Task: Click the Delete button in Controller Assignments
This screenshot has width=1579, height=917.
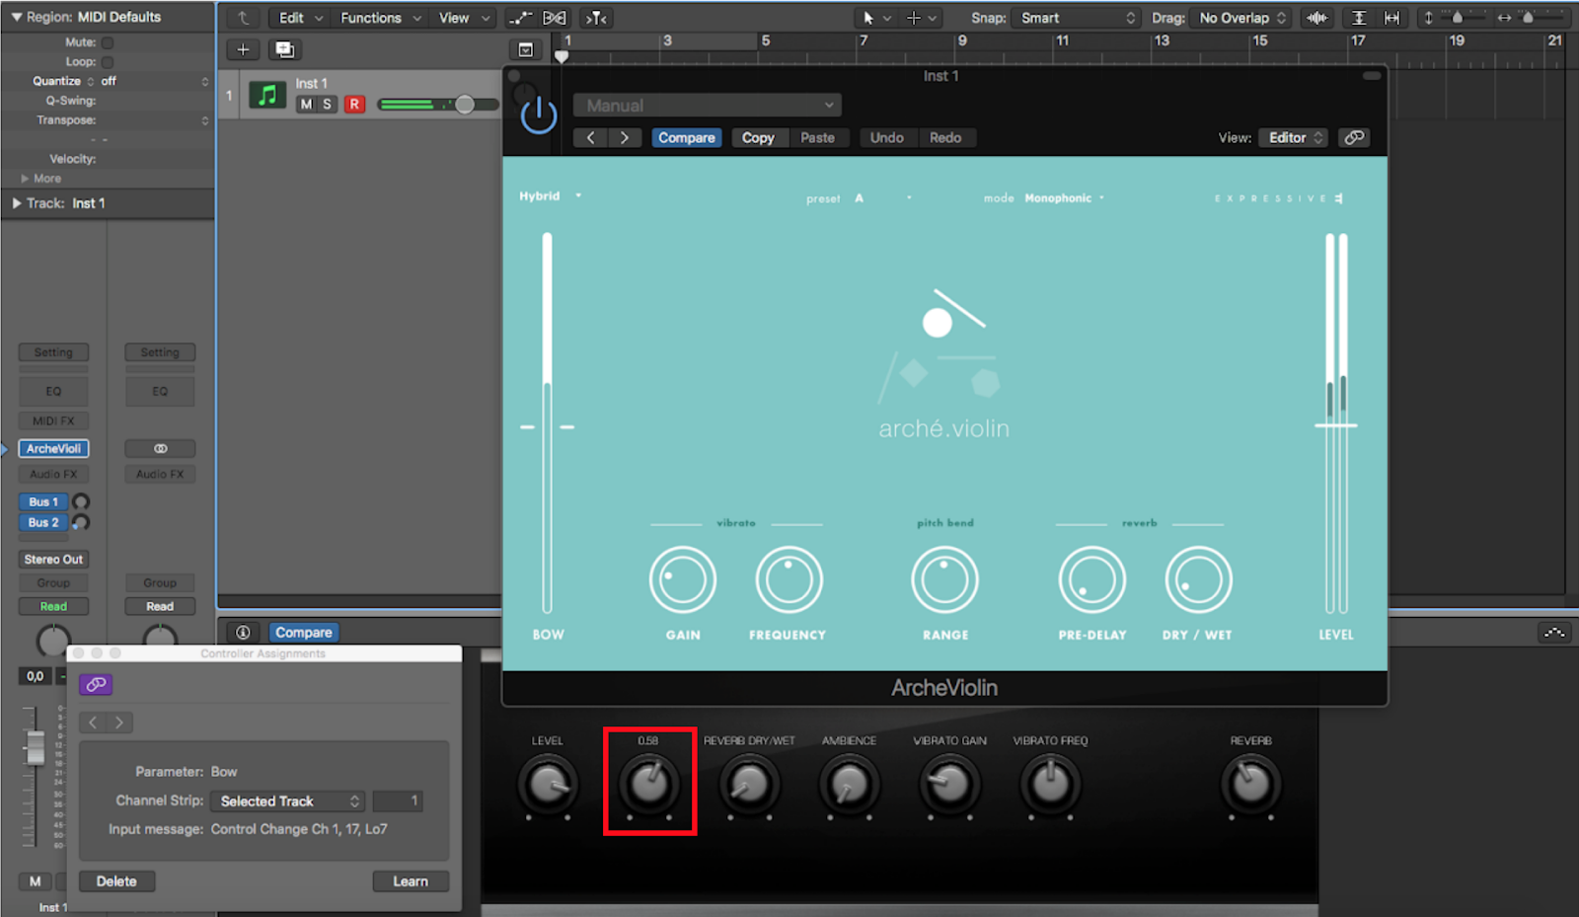Action: point(116,881)
